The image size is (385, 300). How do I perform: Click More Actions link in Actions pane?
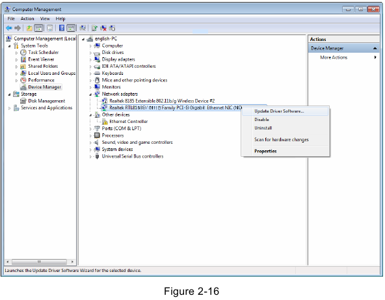[x=334, y=57]
